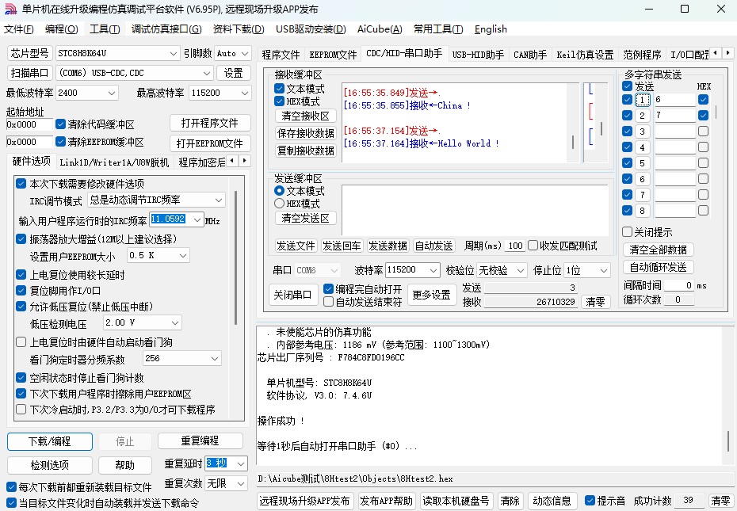Toggle 振荡器放大增益 checkbox
This screenshot has width=737, height=511.
tap(21, 238)
